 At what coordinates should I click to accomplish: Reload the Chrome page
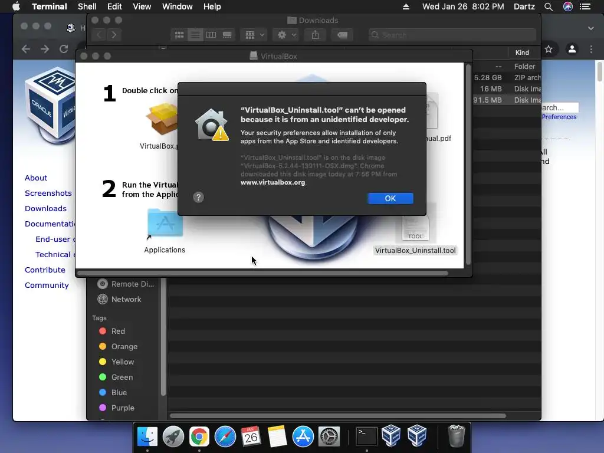pos(64,49)
